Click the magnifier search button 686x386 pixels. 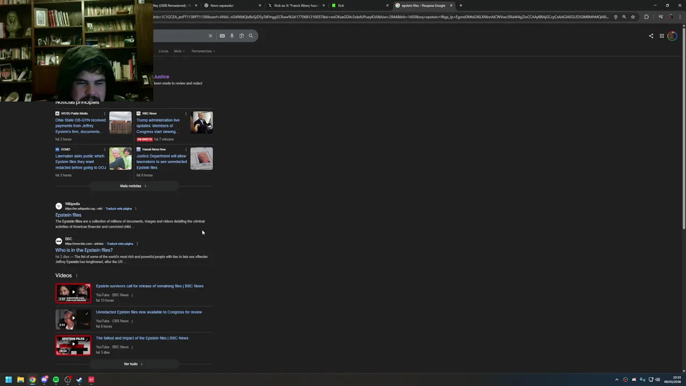(x=250, y=36)
